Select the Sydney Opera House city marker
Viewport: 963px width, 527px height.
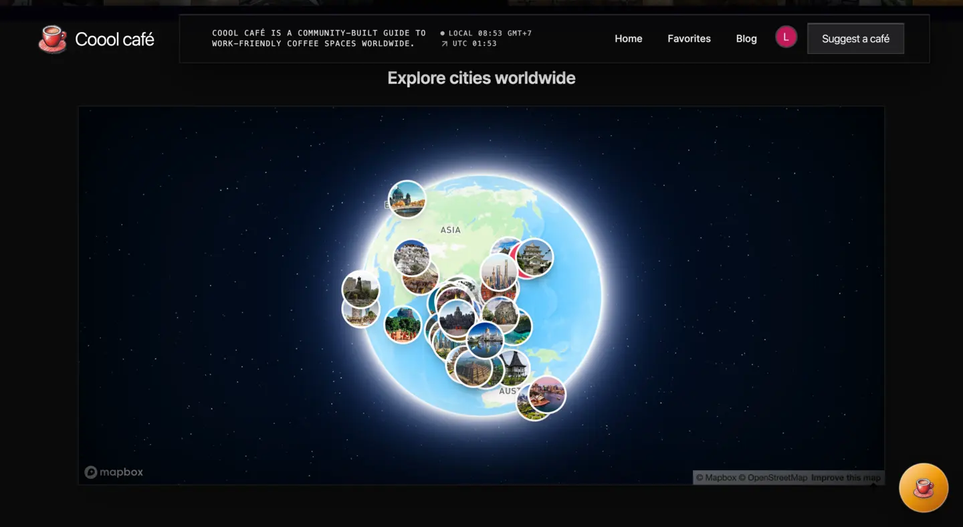(x=547, y=395)
